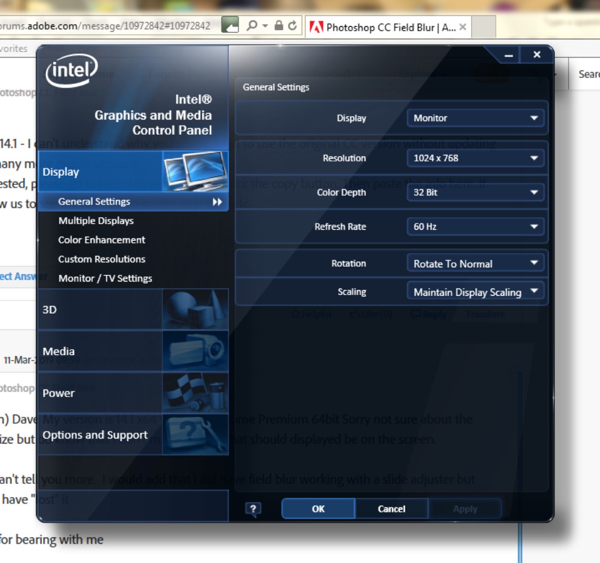Click the Favorites bar label

[x=14, y=49]
